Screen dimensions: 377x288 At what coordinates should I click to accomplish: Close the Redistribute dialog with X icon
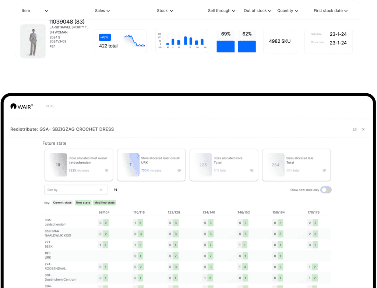tap(363, 129)
